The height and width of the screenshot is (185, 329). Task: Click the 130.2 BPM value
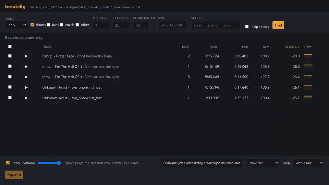(x=265, y=56)
